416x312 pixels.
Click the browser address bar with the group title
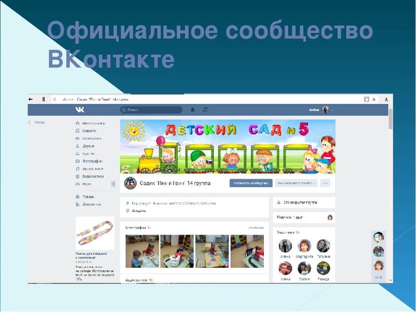point(207,99)
